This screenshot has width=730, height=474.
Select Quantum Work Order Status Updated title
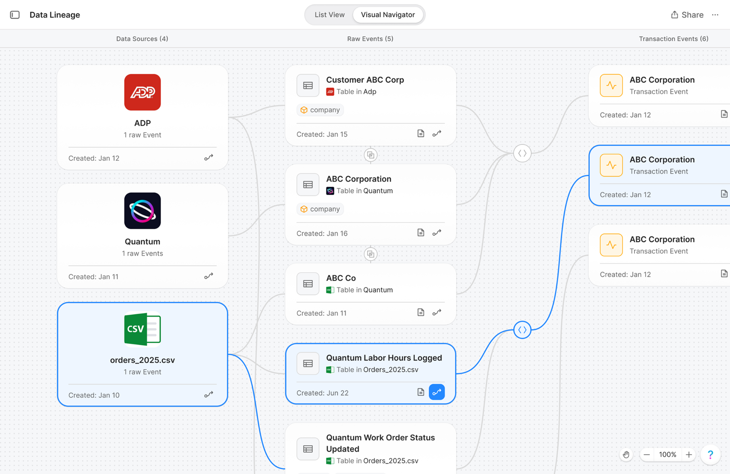381,443
